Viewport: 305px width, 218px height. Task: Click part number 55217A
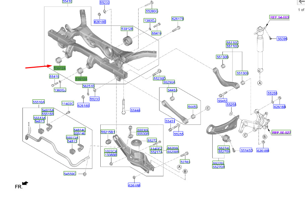pyautogui.click(x=156, y=152)
